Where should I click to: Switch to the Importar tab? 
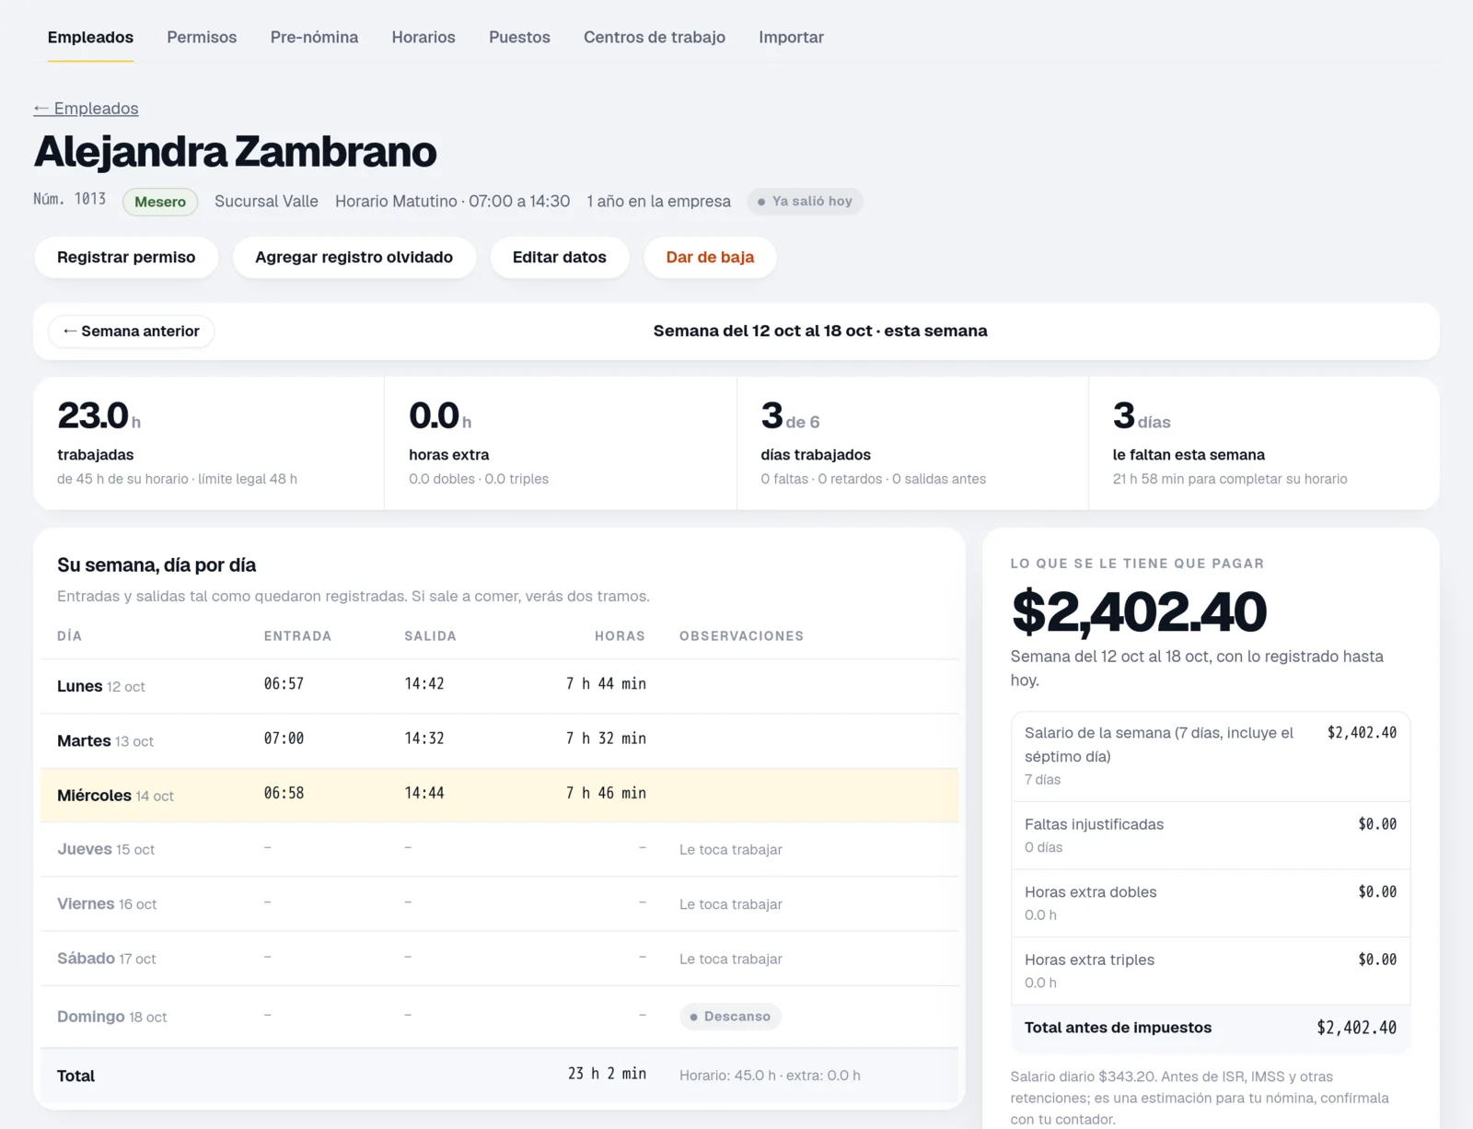pos(791,38)
